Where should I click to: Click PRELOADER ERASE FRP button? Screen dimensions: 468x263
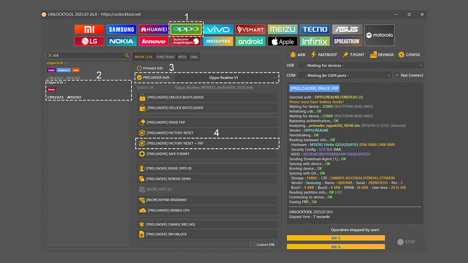click(207, 122)
